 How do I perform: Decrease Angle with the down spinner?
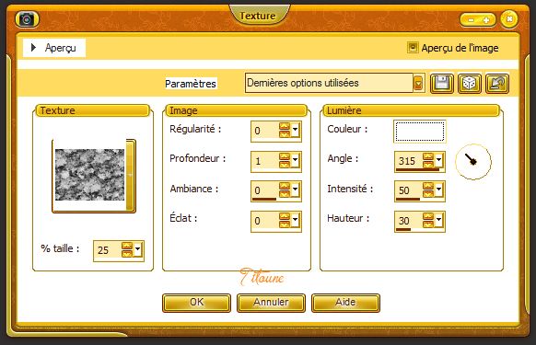[x=428, y=165]
